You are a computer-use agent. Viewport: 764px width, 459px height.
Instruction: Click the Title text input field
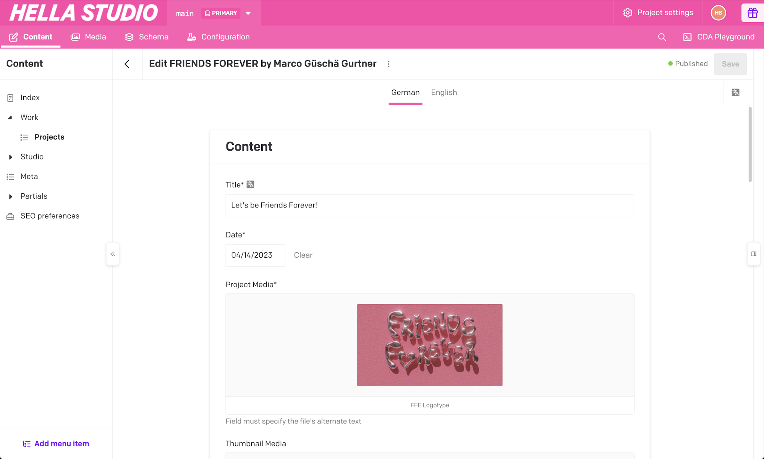point(429,206)
